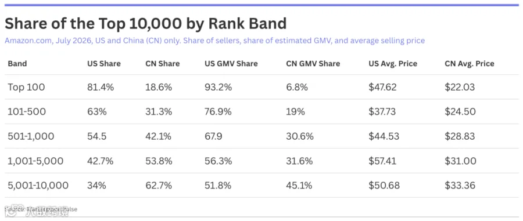Click the 62.7% CN Share cell
523x221 pixels.
click(159, 186)
